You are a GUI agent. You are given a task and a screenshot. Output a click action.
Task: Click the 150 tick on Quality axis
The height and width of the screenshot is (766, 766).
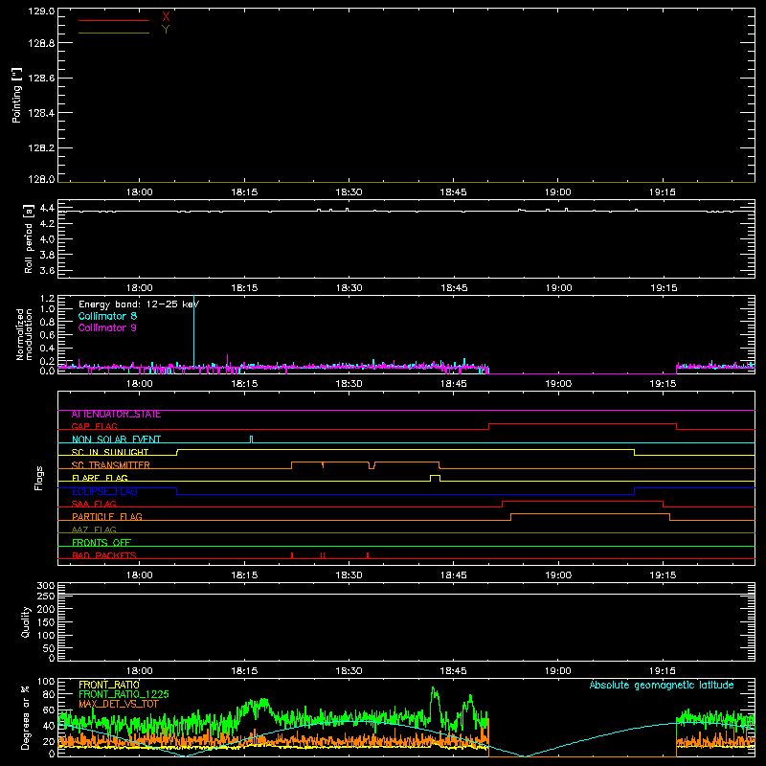(x=45, y=622)
